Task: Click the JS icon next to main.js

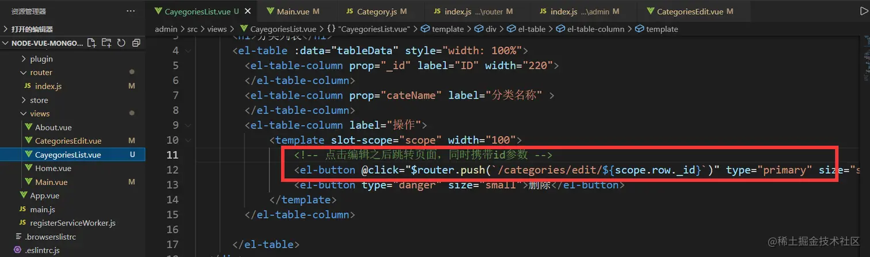Action: [23, 209]
